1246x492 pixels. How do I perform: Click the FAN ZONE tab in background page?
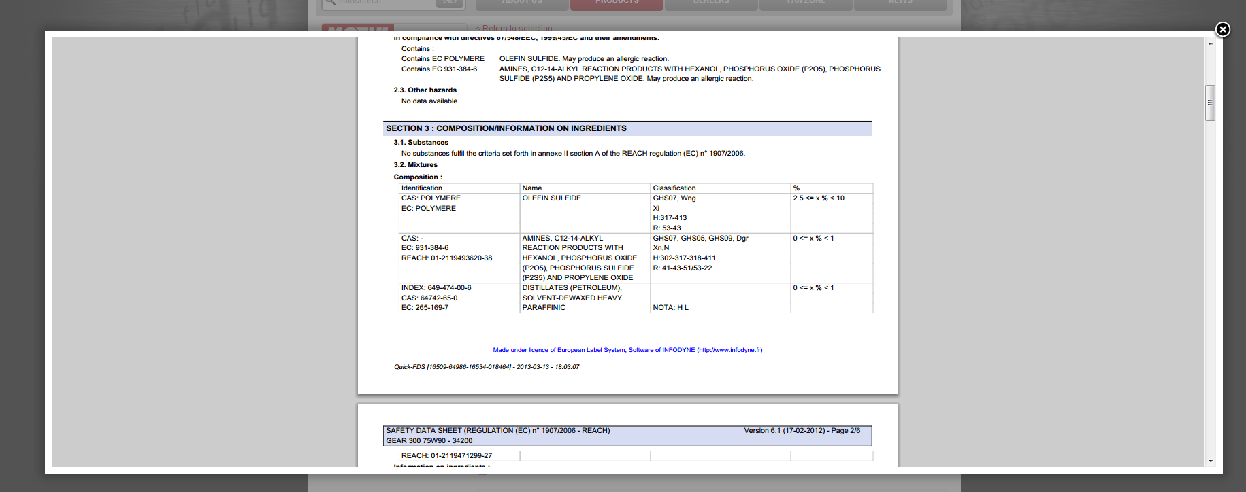[x=806, y=4]
